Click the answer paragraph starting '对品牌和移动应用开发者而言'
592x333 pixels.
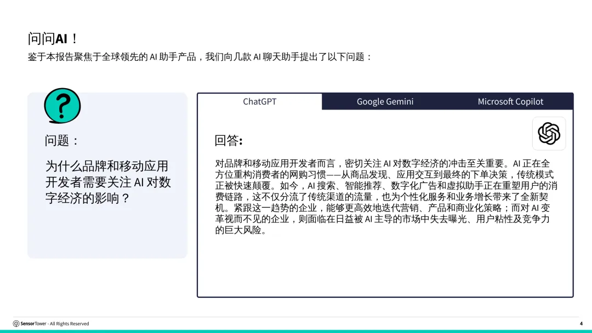click(386, 197)
